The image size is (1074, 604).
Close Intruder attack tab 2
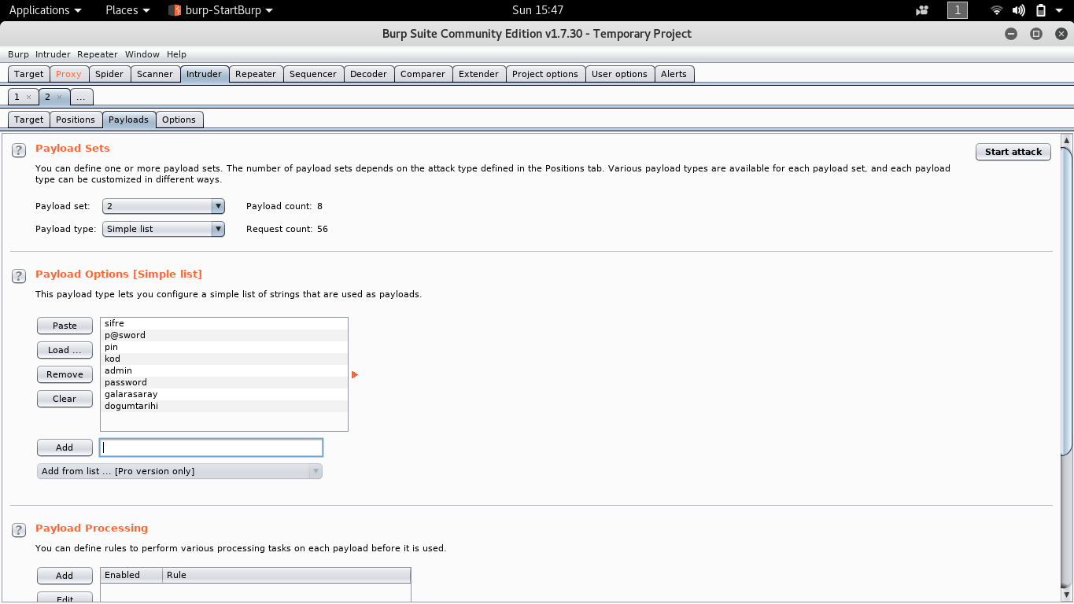(59, 97)
